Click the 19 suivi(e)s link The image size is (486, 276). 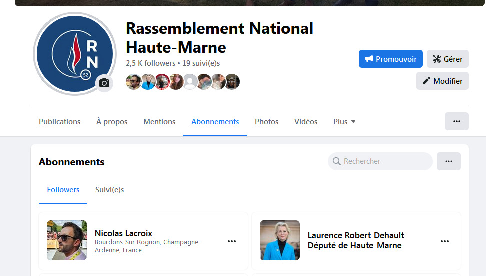pos(201,63)
